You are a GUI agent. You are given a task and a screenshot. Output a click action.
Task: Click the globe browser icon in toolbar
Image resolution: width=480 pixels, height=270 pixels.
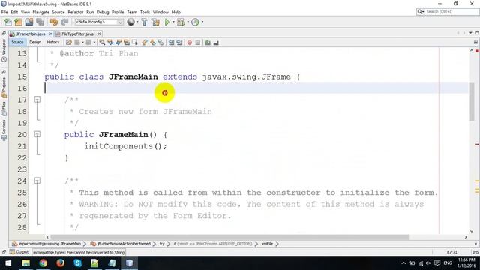coord(130,22)
